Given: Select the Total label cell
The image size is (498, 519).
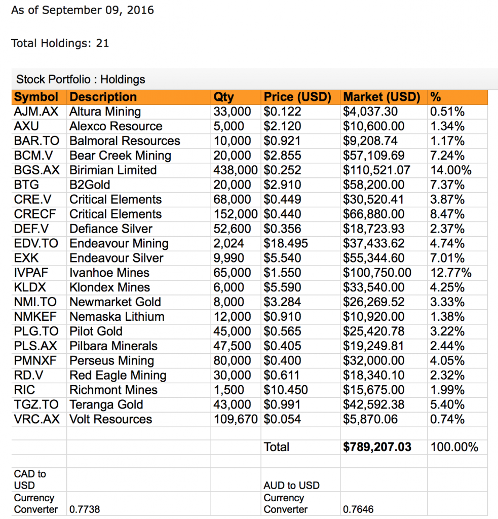Looking at the screenshot, I should pos(277,447).
